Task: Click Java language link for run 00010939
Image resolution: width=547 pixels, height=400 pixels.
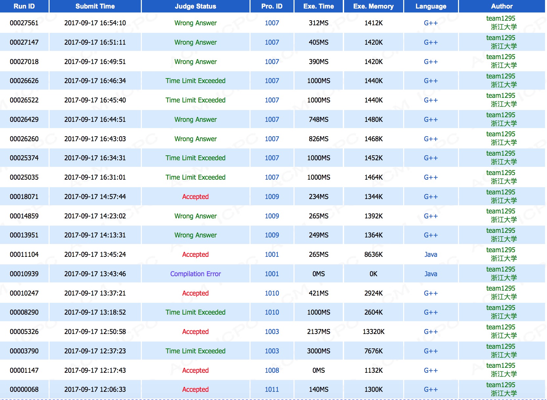Action: click(430, 274)
